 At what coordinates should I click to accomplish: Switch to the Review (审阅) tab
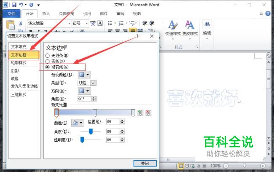121,13
